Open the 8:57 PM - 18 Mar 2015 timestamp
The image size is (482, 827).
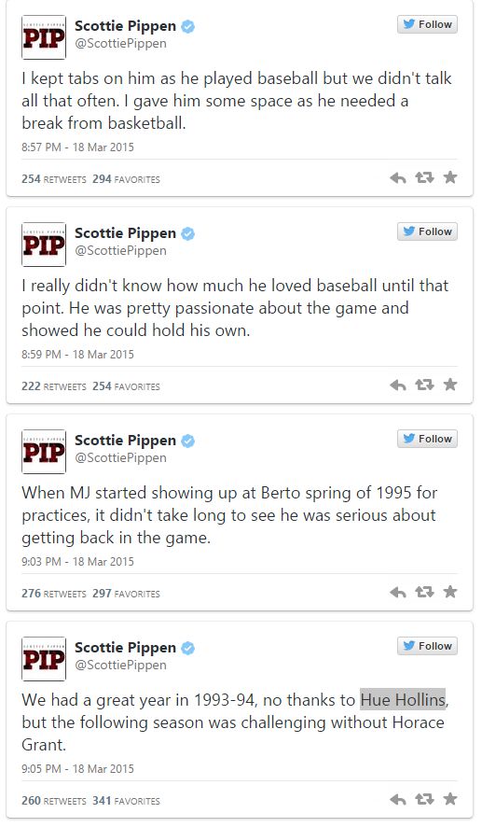coord(78,147)
